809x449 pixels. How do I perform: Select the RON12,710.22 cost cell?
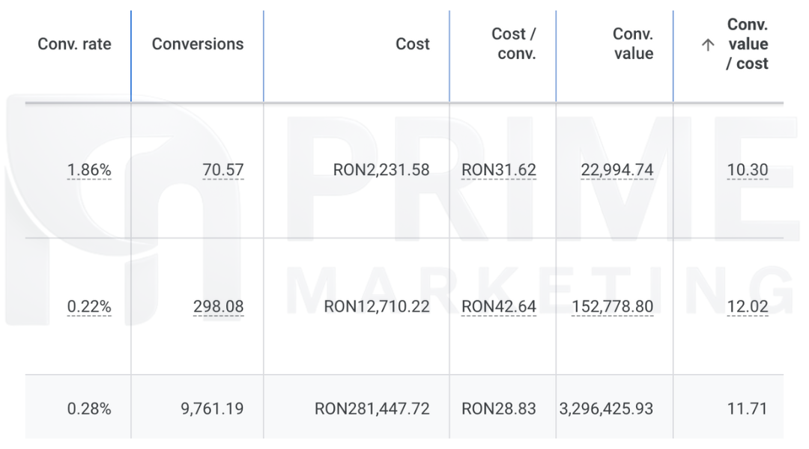pyautogui.click(x=377, y=307)
